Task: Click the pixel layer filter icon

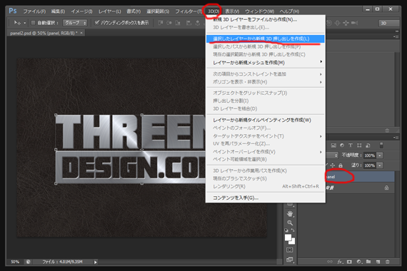Action: 333,145
